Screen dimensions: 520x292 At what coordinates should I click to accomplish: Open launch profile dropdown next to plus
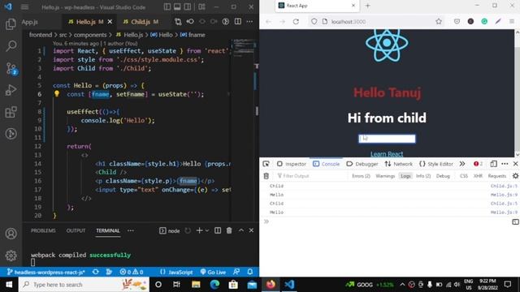click(x=207, y=230)
